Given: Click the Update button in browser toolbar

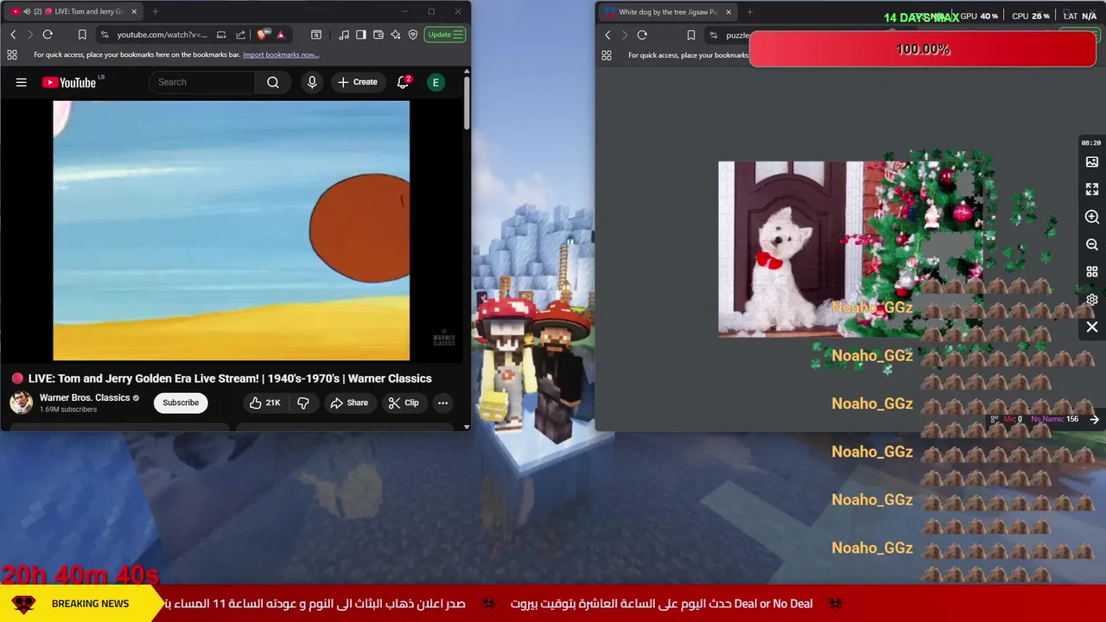Looking at the screenshot, I should 446,35.
